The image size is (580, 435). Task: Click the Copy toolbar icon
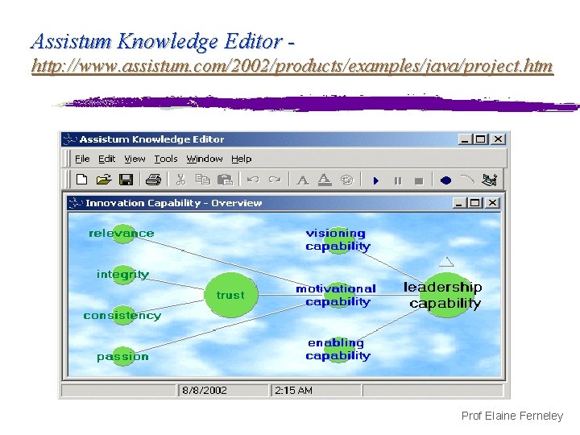203,180
